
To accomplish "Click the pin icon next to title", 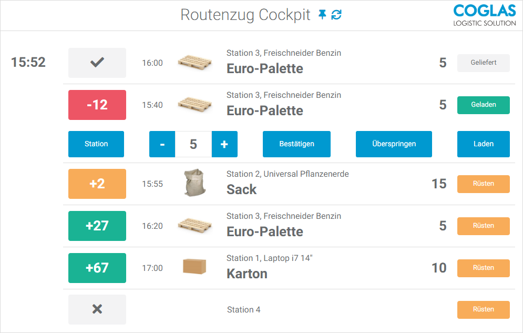I will [x=323, y=15].
